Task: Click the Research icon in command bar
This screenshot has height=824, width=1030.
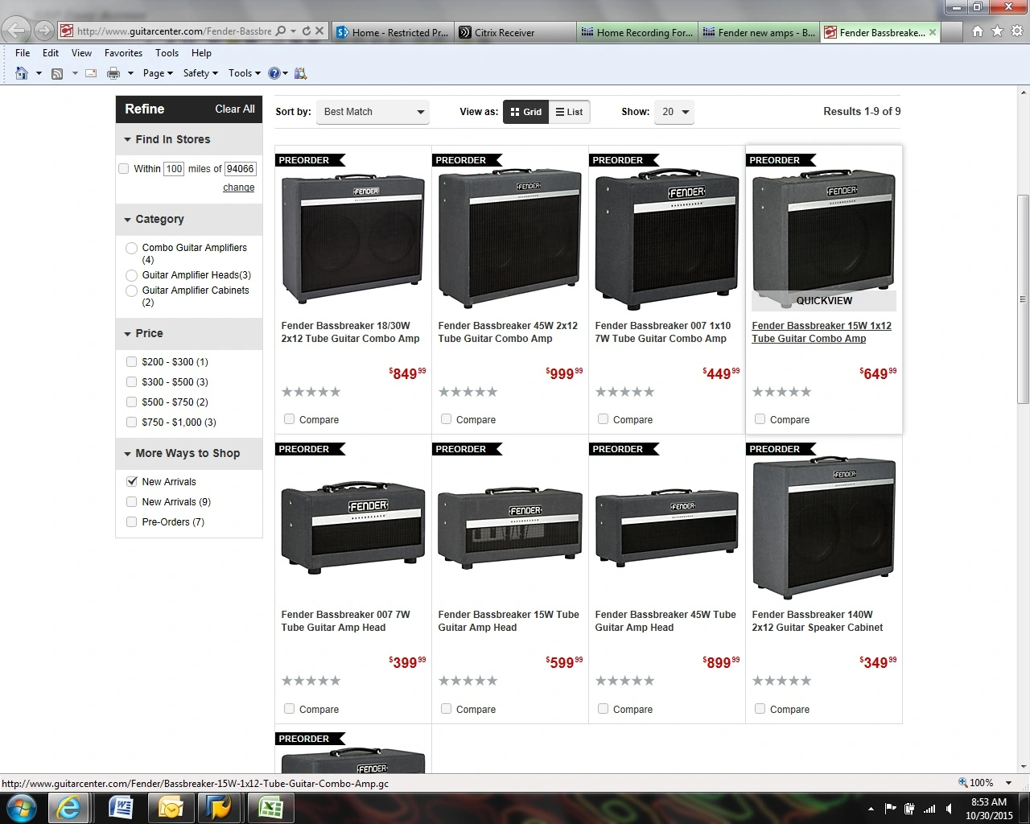Action: [x=300, y=73]
